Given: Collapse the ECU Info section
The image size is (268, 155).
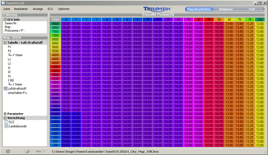Looking at the screenshot, I should coord(5,19).
